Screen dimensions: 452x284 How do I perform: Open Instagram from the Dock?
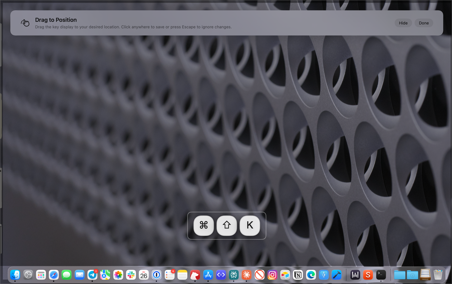[x=272, y=275]
